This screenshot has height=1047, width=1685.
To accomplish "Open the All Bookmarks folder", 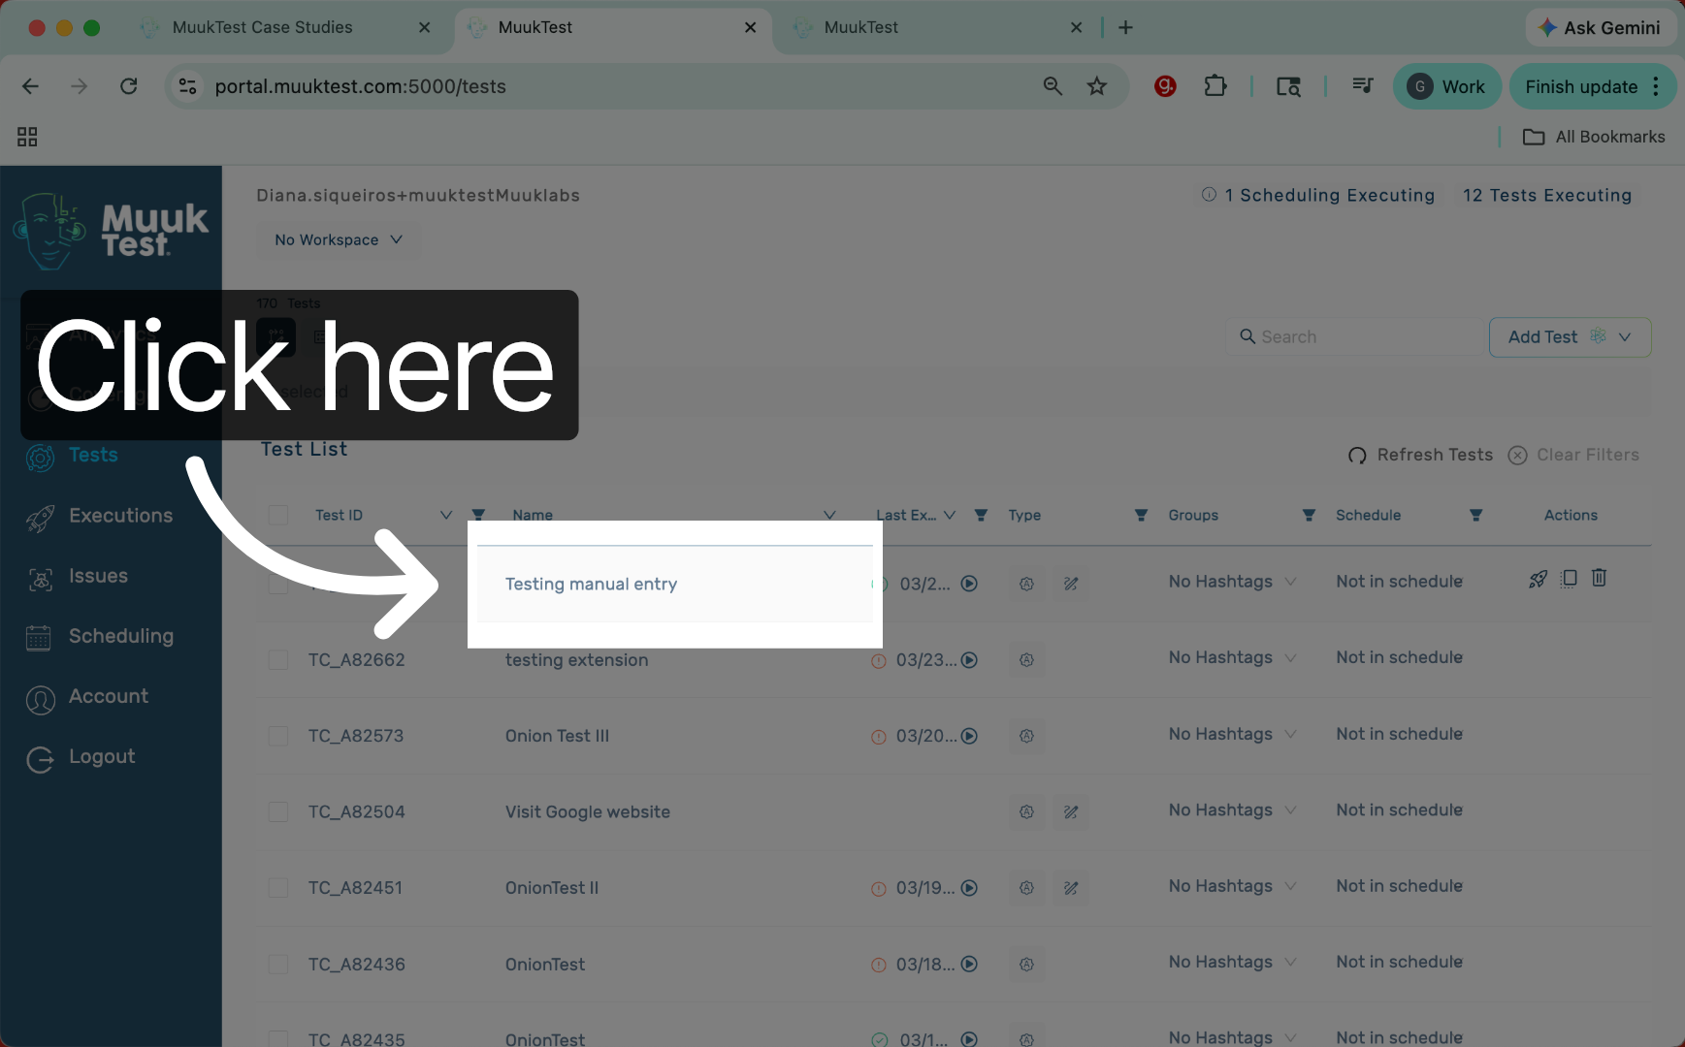I will (x=1594, y=137).
